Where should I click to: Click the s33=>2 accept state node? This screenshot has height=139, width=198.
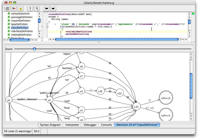click(x=166, y=98)
